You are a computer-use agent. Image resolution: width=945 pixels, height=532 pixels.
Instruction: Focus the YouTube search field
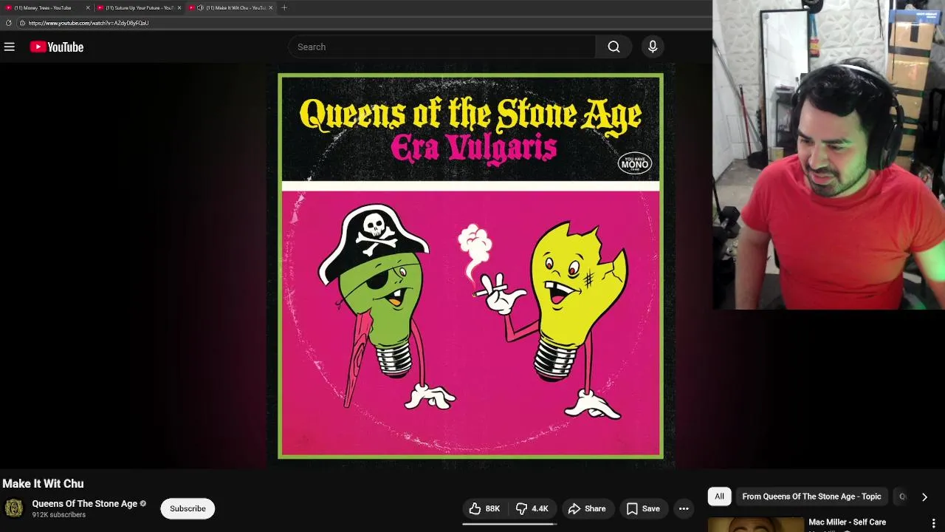pos(441,47)
